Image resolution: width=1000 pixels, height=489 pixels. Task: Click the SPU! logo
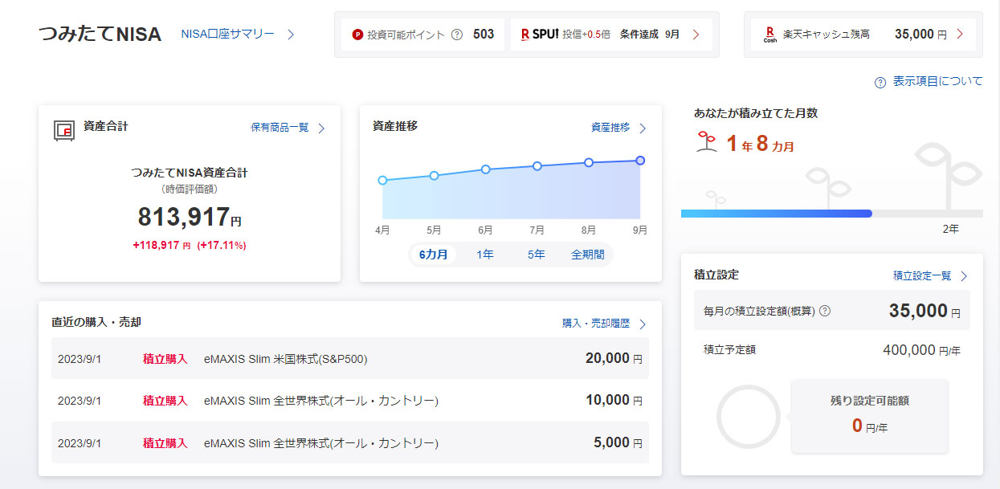[x=539, y=35]
